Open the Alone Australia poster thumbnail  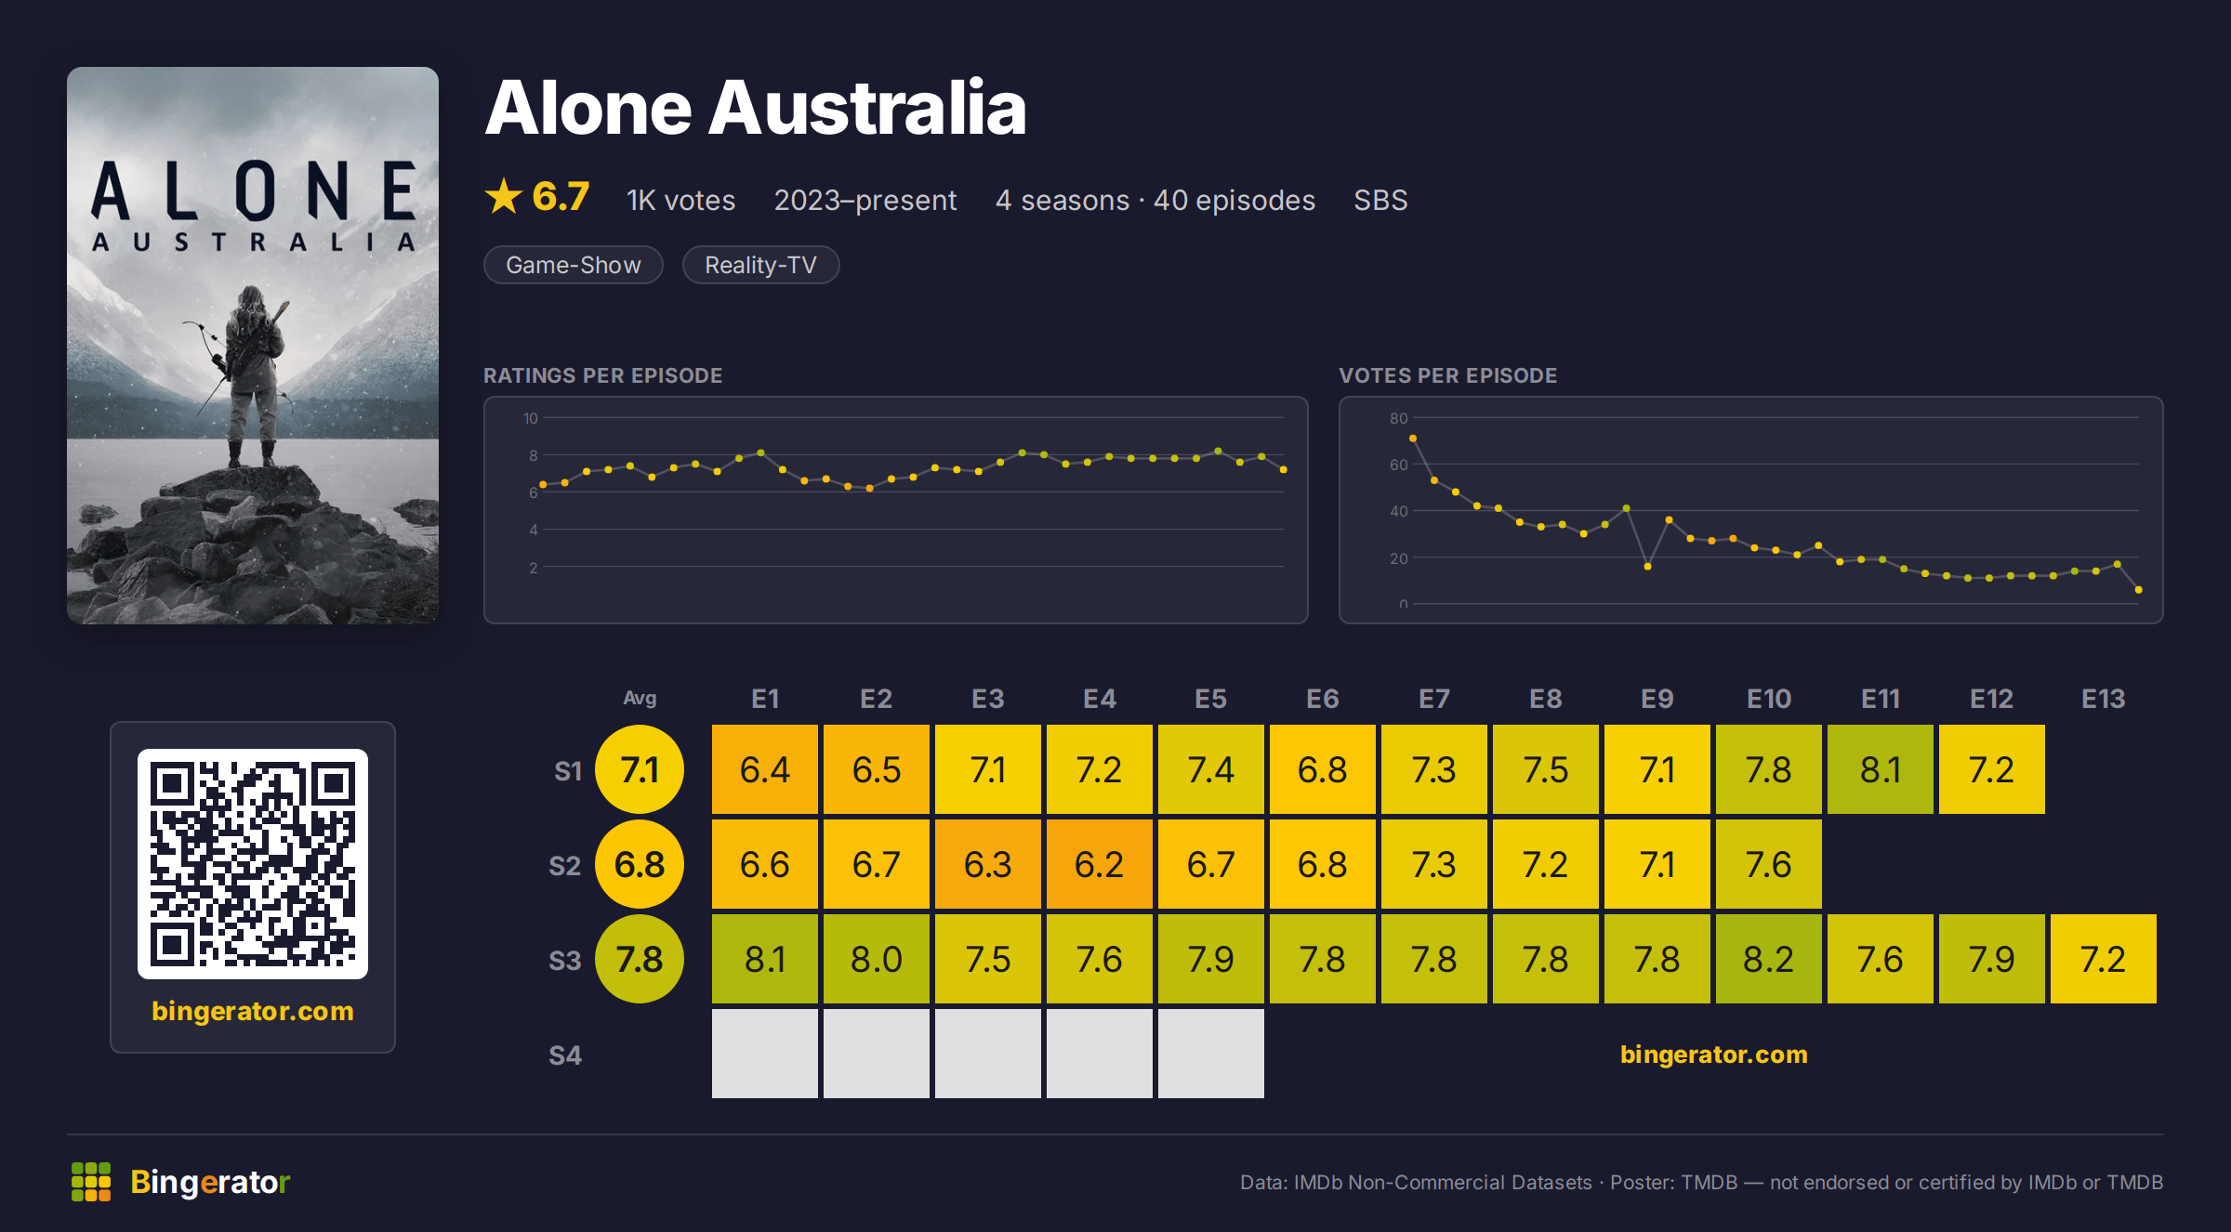253,346
